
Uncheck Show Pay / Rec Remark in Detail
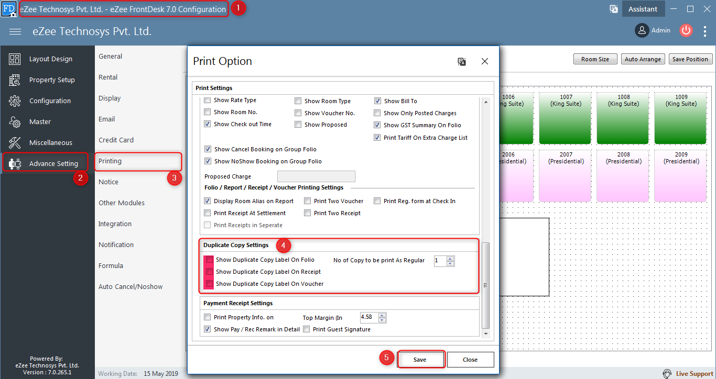208,329
